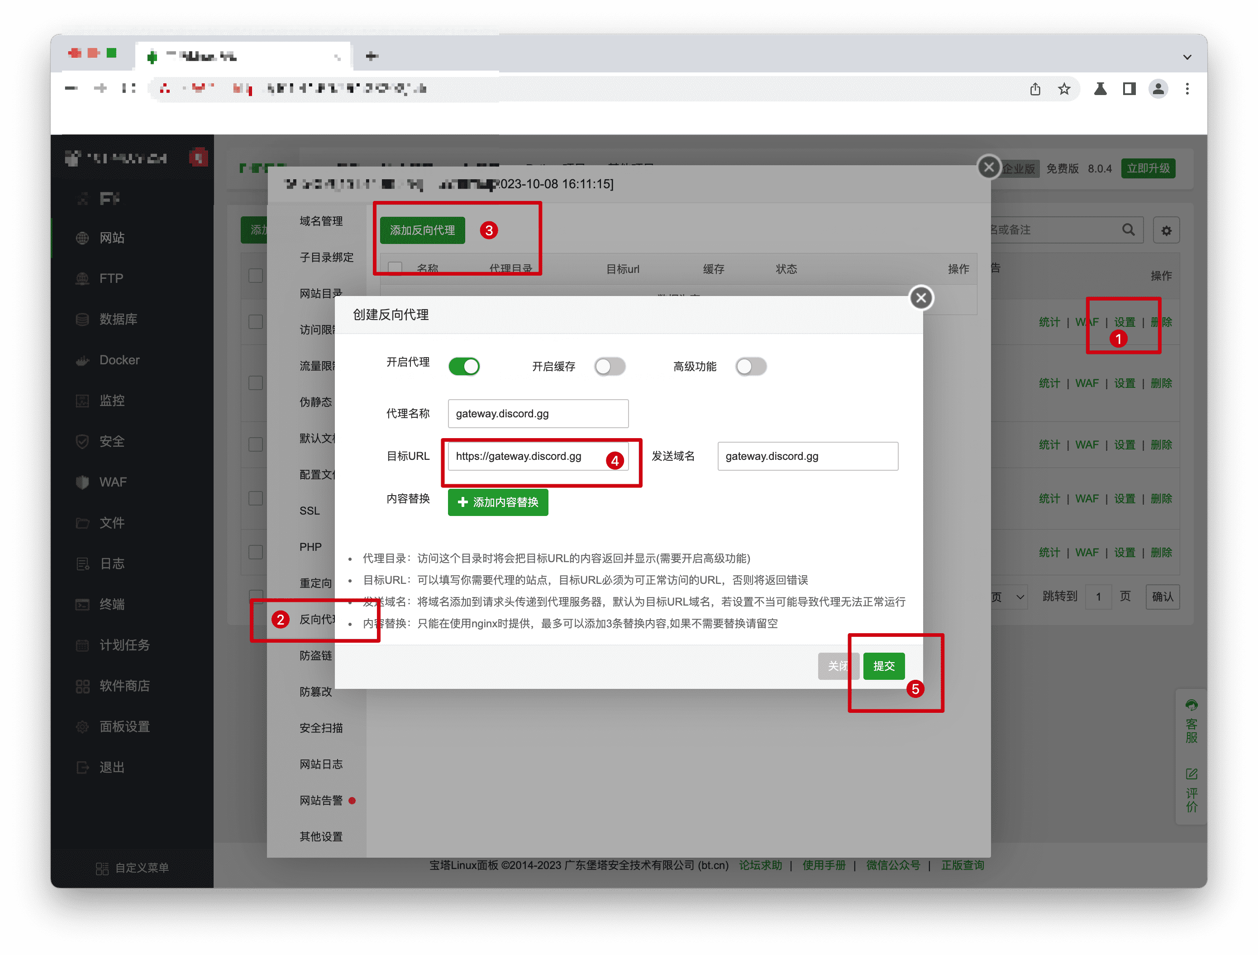Open new browser tab plus
Viewport: 1258px width, 955px height.
(x=372, y=56)
